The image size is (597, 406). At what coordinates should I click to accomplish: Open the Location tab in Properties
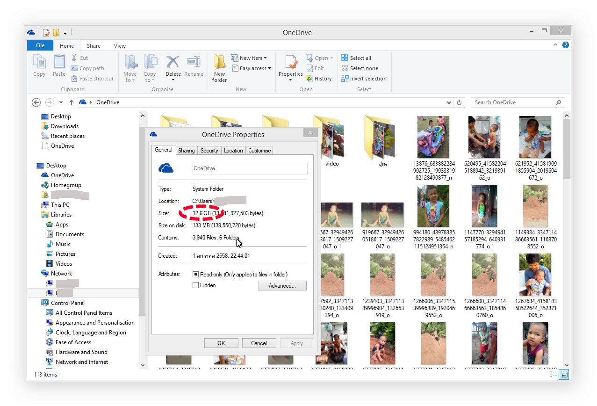pyautogui.click(x=233, y=151)
